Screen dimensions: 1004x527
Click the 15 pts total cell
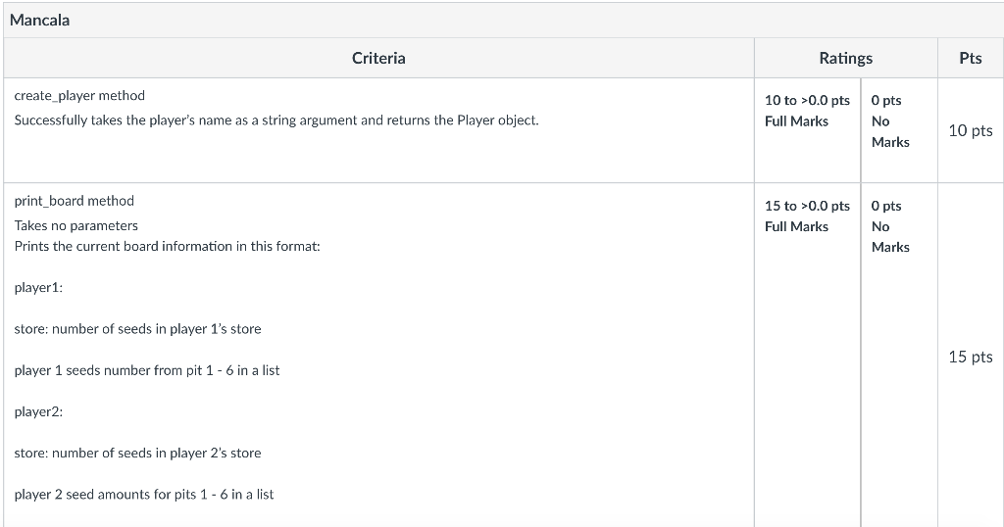click(970, 357)
